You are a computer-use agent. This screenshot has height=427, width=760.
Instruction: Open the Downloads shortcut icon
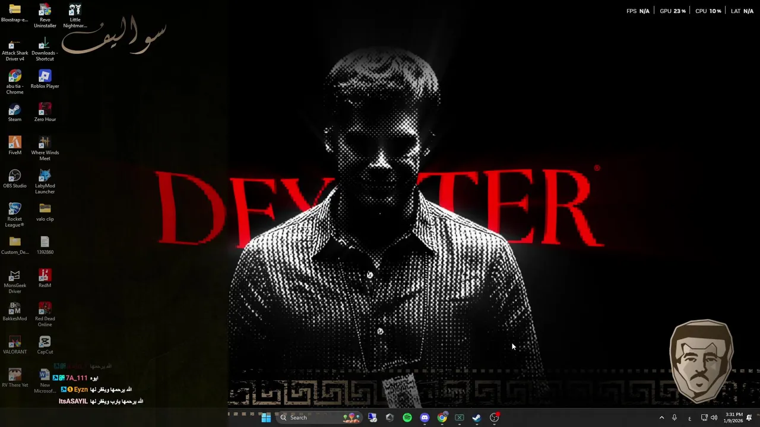coord(45,49)
